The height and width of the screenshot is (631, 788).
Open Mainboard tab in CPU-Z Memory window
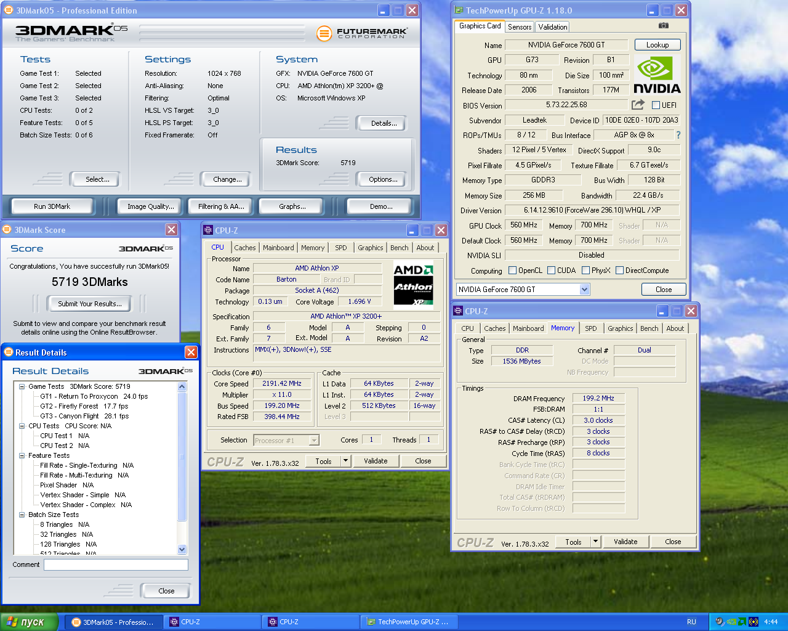point(528,328)
